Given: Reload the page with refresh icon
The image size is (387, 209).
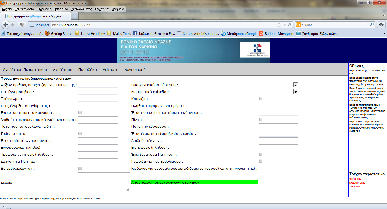Looking at the screenshot, I should (x=290, y=25).
